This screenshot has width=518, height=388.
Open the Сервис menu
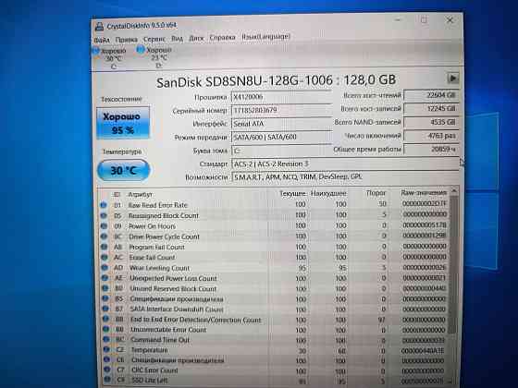(x=154, y=39)
